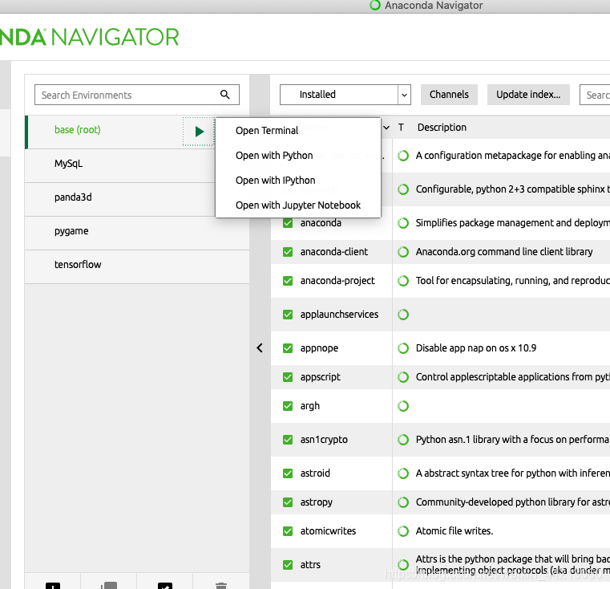Click the status circle in the attrs row
610x589 pixels.
pyautogui.click(x=403, y=565)
